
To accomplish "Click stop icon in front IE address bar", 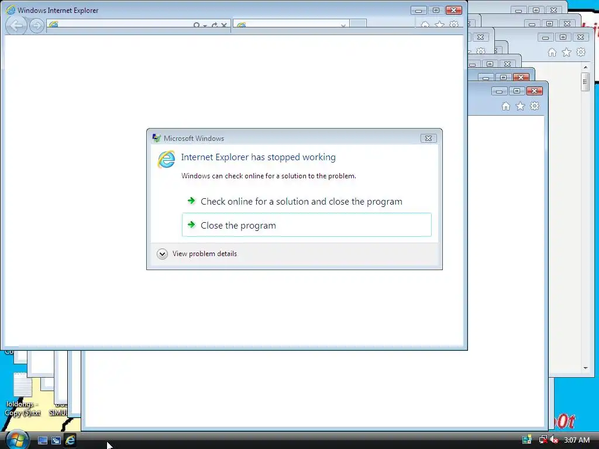I will [x=224, y=26].
